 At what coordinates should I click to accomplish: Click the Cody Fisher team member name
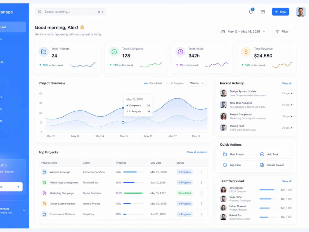pos(236,197)
